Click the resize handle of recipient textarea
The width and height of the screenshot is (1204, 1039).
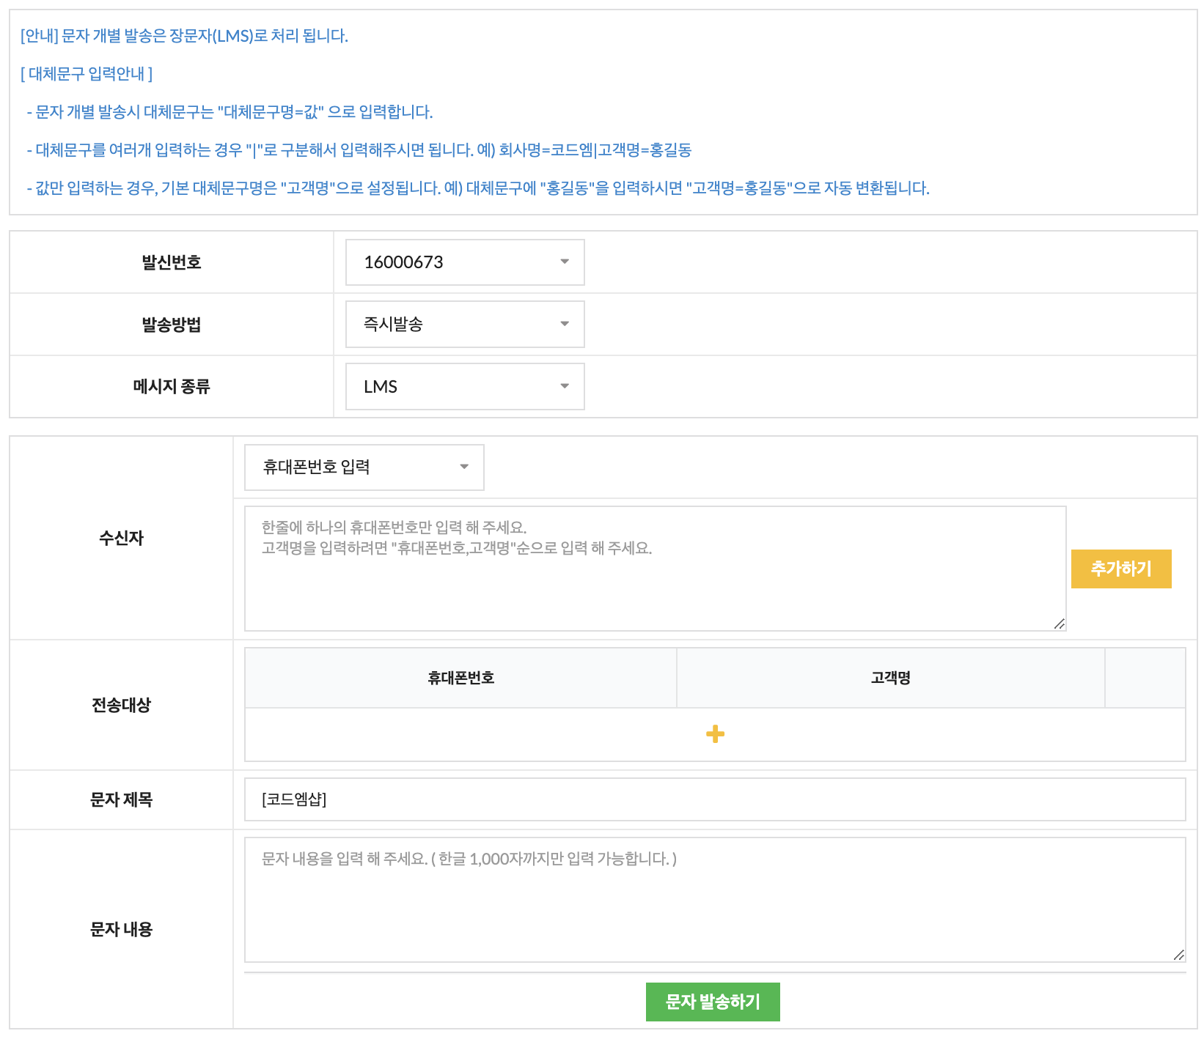click(1060, 624)
